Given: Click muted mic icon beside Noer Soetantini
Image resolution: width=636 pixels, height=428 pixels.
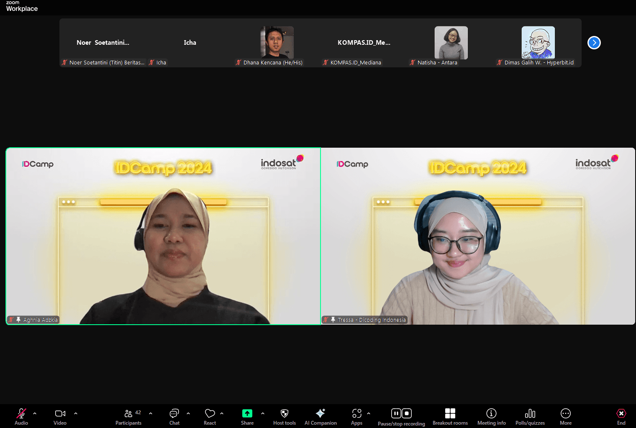Looking at the screenshot, I should click(x=64, y=62).
